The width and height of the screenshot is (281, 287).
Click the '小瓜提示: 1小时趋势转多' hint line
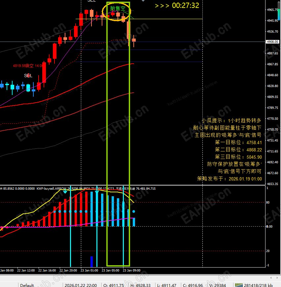coord(231,121)
